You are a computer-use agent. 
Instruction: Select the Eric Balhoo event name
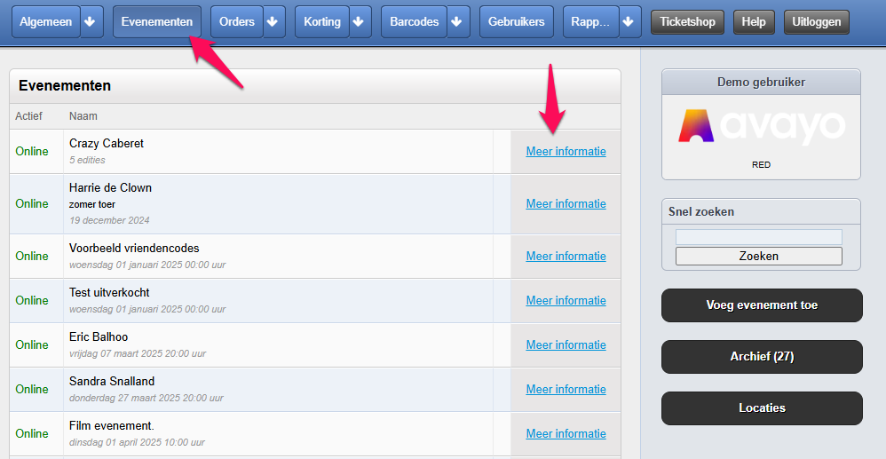tap(99, 336)
